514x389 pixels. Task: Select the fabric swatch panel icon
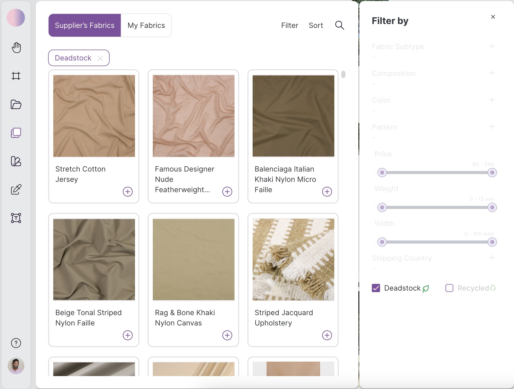coord(16,133)
